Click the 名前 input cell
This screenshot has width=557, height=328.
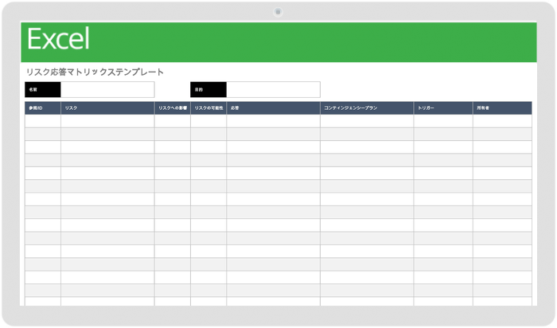(x=107, y=89)
